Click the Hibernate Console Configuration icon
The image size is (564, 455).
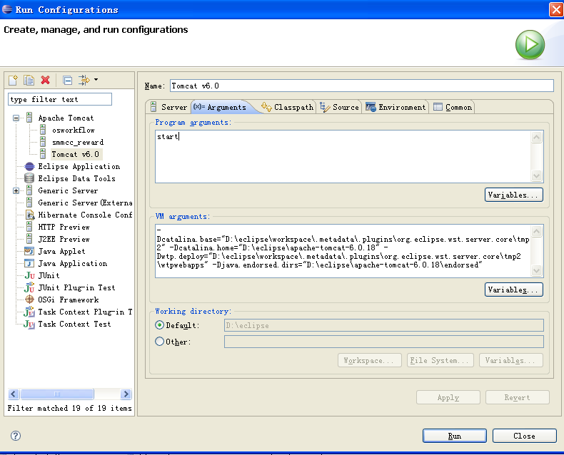30,215
